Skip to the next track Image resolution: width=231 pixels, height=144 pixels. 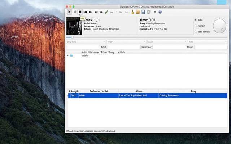[91, 12]
